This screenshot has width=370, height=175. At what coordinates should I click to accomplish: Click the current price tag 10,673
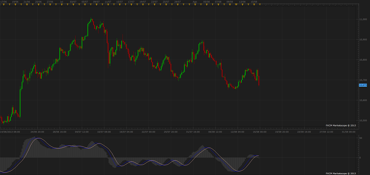click(362, 85)
